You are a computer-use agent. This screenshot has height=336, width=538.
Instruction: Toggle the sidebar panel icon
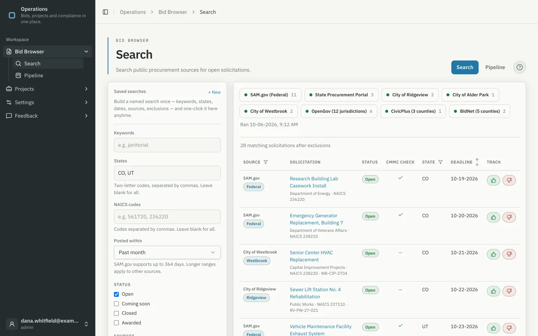pyautogui.click(x=105, y=12)
